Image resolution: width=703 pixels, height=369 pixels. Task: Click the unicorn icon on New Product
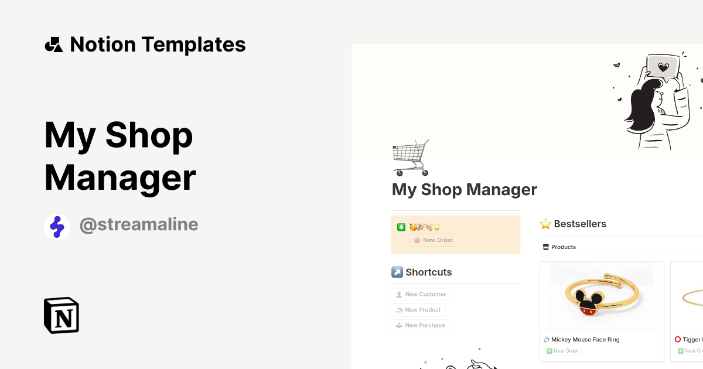click(x=399, y=310)
